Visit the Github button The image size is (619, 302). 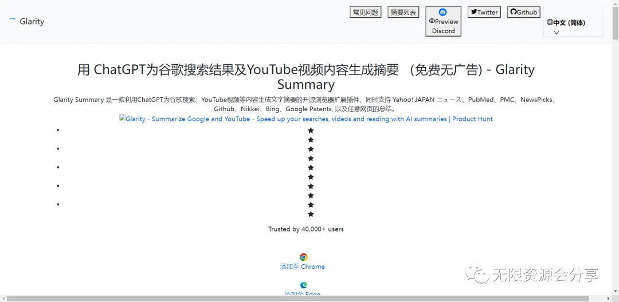(524, 12)
